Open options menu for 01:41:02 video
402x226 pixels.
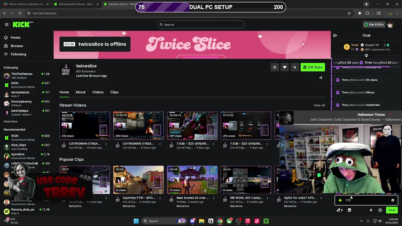coord(267,144)
